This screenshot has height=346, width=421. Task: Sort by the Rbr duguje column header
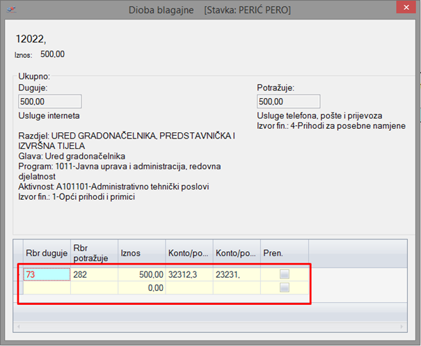[x=47, y=253]
